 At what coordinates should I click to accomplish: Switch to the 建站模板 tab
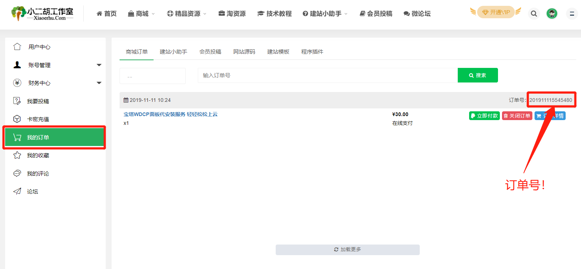[x=278, y=52]
